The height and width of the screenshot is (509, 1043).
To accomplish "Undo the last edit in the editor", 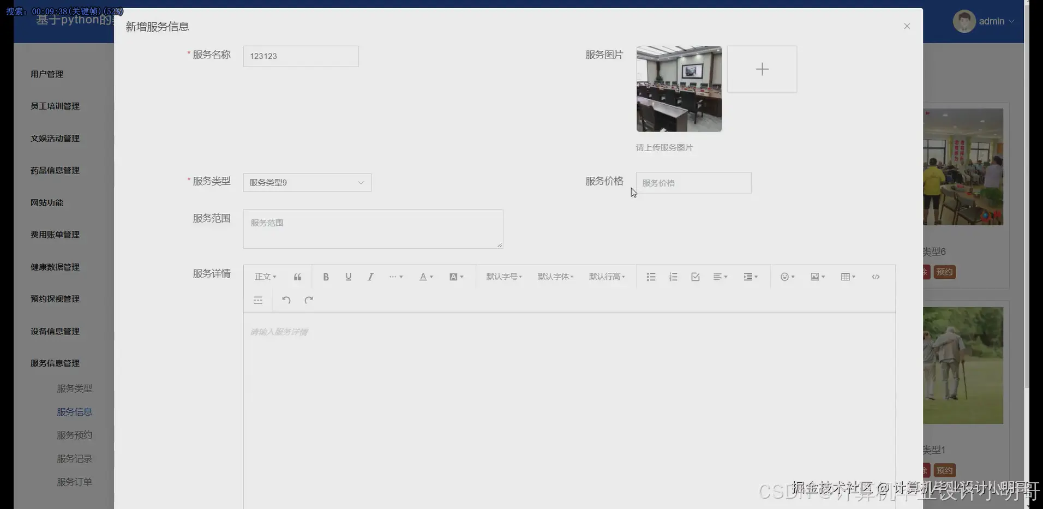I will [x=286, y=300].
